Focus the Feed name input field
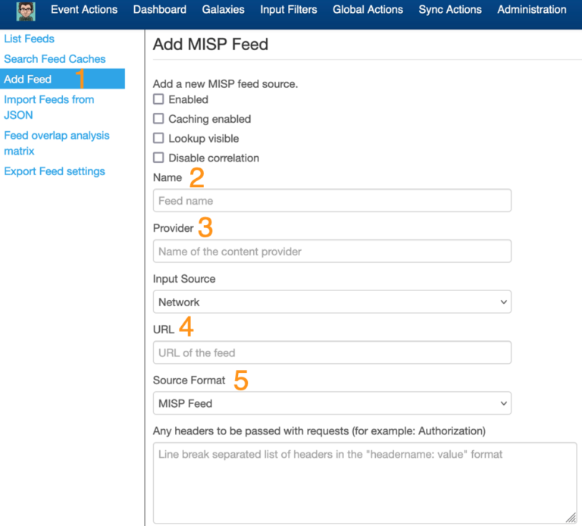Screen dimensions: 582x526 332,201
